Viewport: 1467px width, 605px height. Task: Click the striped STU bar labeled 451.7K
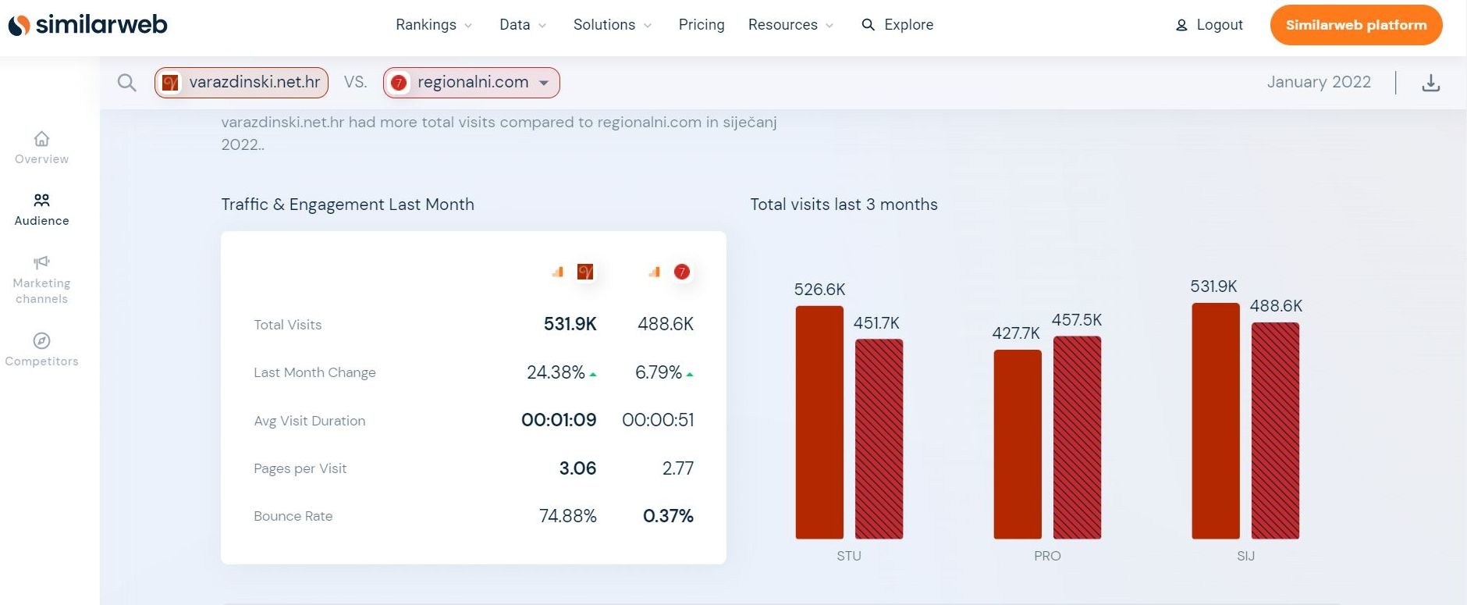point(879,439)
